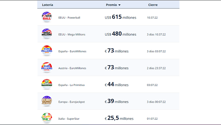Image resolution: width=221 pixels, height=125 pixels.
Task: Sort the list by Lotería column
Action: (47, 5)
